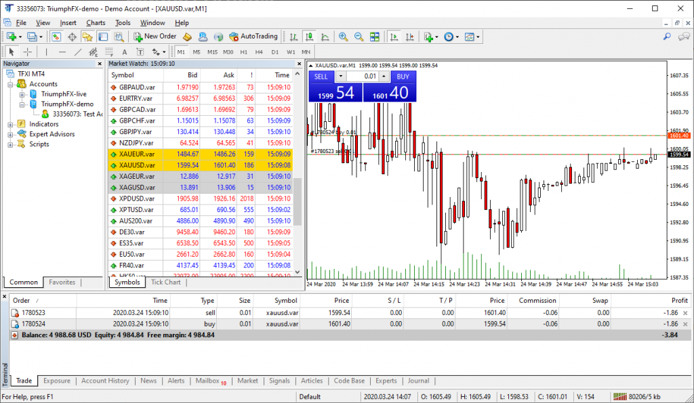
Task: Toggle chart auto scroll icon
Action: [394, 37]
